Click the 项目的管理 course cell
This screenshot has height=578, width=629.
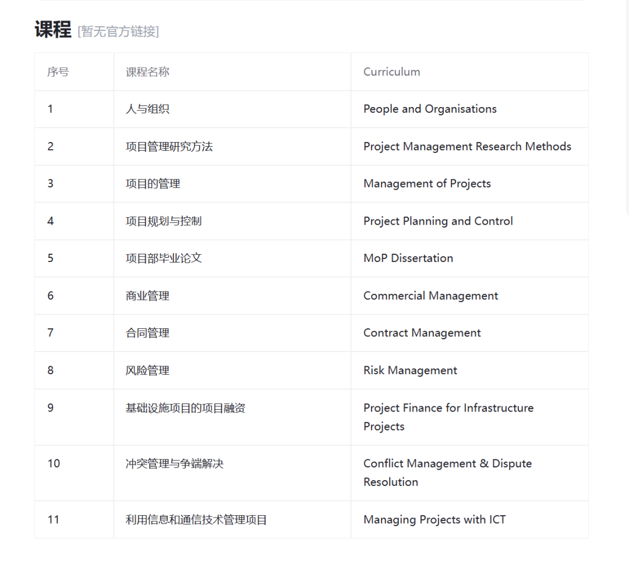(153, 184)
